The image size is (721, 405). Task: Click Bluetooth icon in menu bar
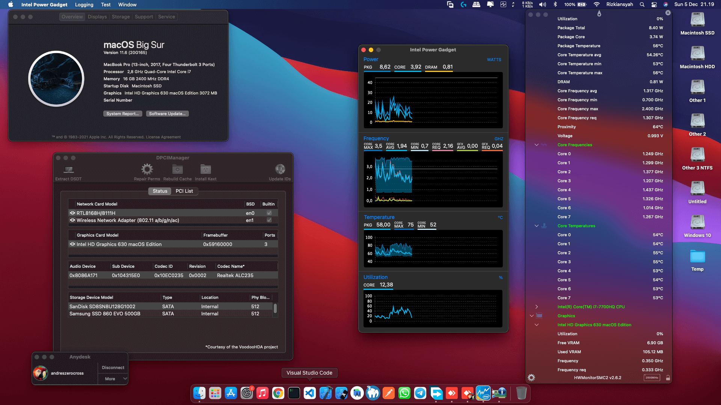tap(555, 4)
